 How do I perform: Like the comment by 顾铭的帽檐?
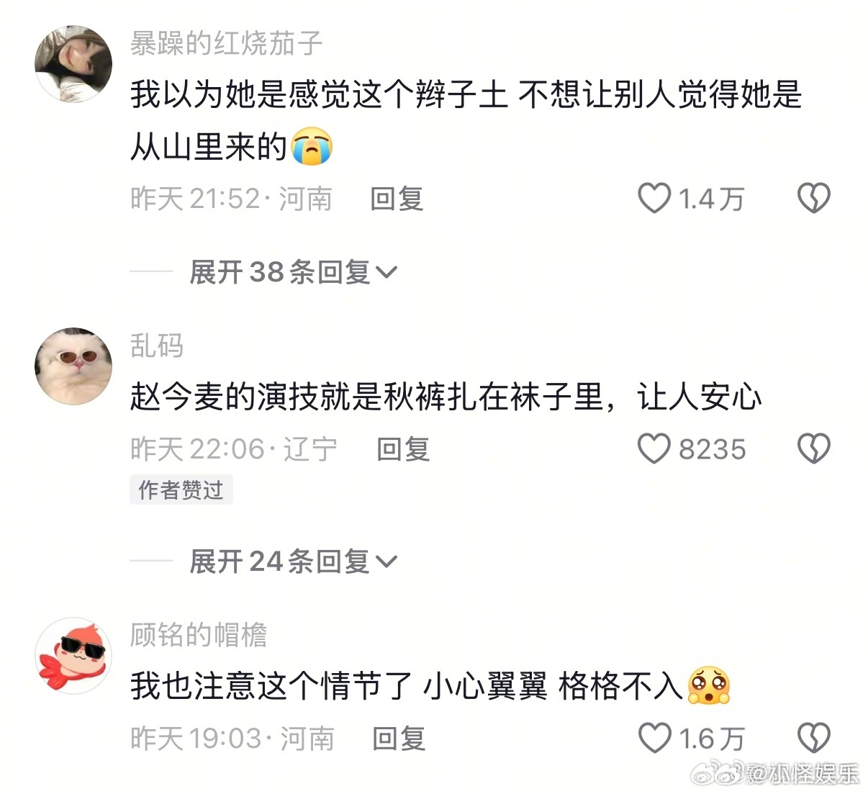654,738
